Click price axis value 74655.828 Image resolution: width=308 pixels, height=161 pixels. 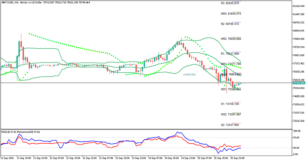299,96
